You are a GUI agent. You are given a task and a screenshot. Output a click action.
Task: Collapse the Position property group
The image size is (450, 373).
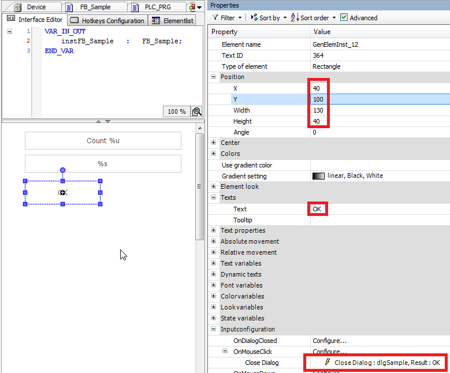tap(214, 77)
